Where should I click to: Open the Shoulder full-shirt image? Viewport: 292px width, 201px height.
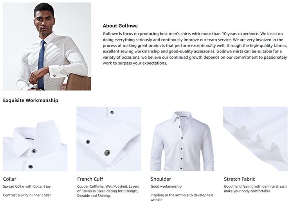pyautogui.click(x=182, y=139)
